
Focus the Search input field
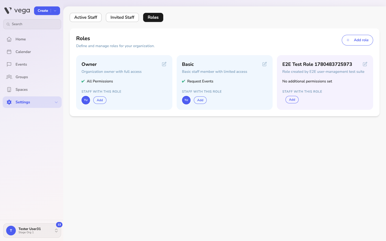tap(32, 24)
